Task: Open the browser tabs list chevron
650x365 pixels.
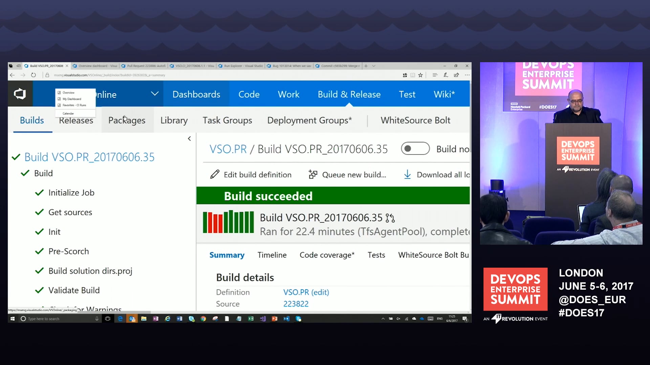Action: [374, 66]
